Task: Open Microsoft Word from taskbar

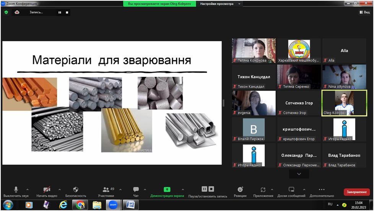Action: (x=131, y=205)
